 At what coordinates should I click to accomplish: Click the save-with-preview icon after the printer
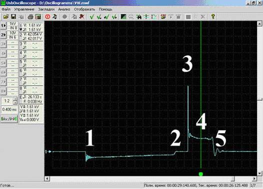(38, 17)
